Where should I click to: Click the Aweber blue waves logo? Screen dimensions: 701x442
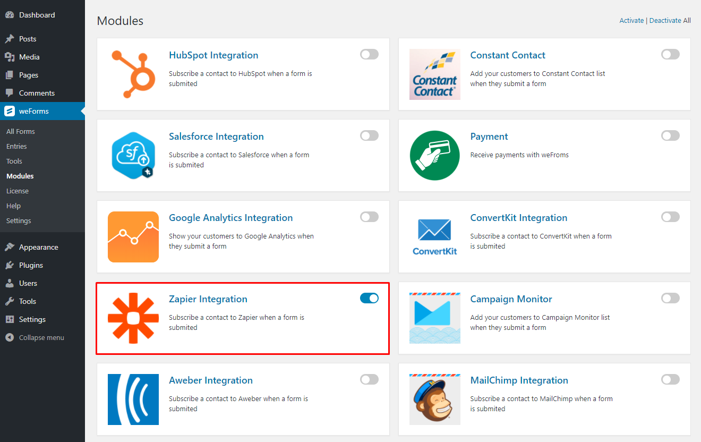pos(133,399)
